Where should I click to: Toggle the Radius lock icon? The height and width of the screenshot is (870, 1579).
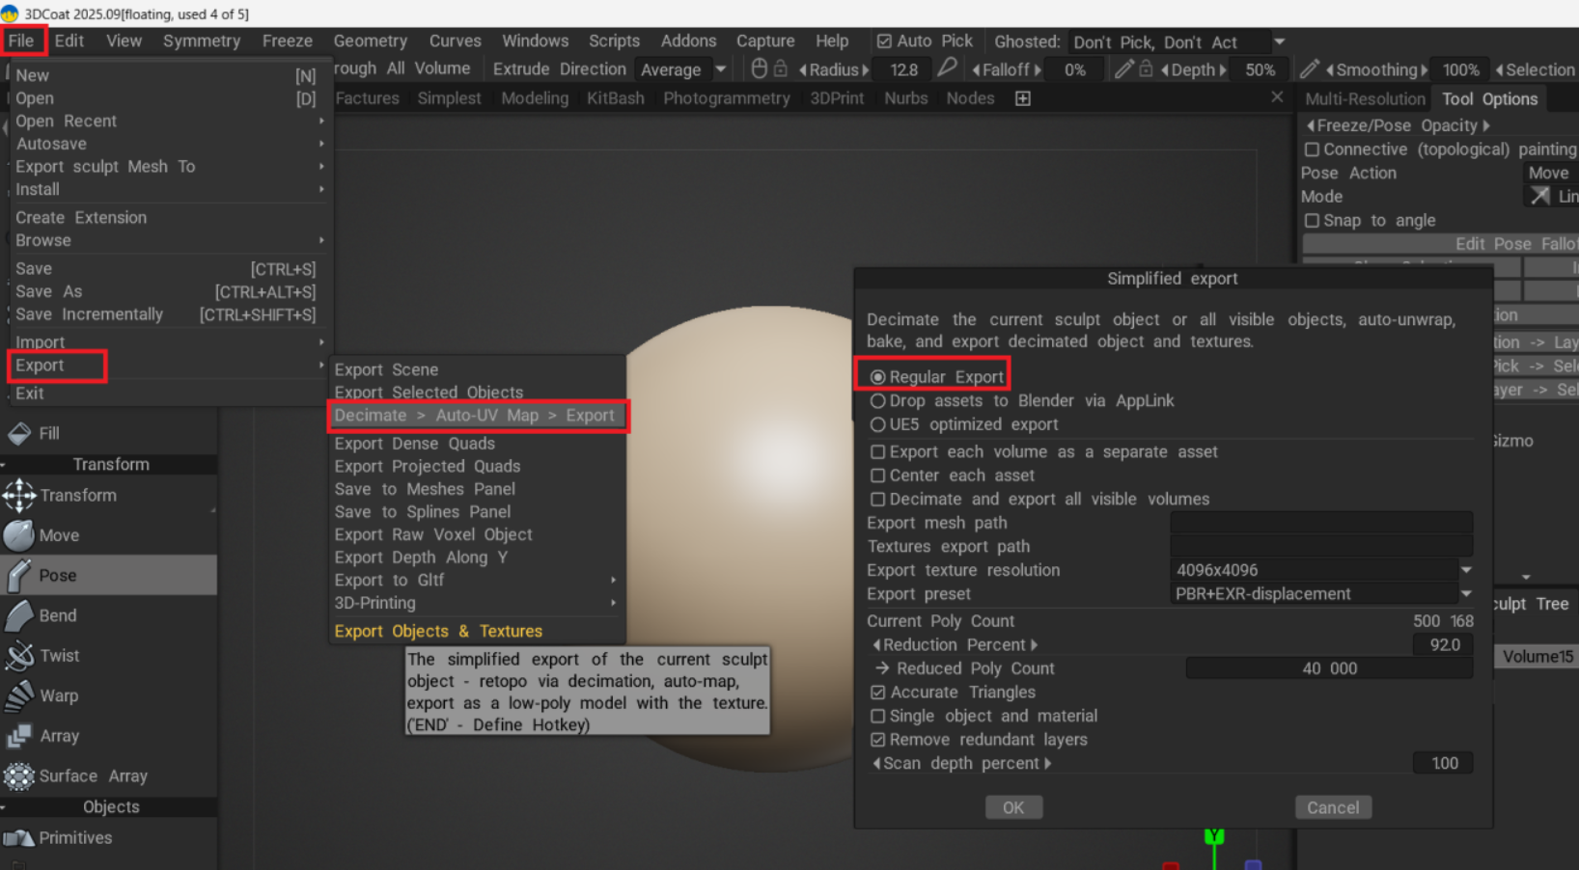(780, 68)
